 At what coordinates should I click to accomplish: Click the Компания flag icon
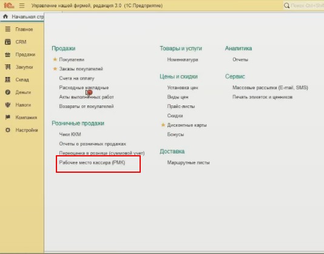pyautogui.click(x=8, y=117)
